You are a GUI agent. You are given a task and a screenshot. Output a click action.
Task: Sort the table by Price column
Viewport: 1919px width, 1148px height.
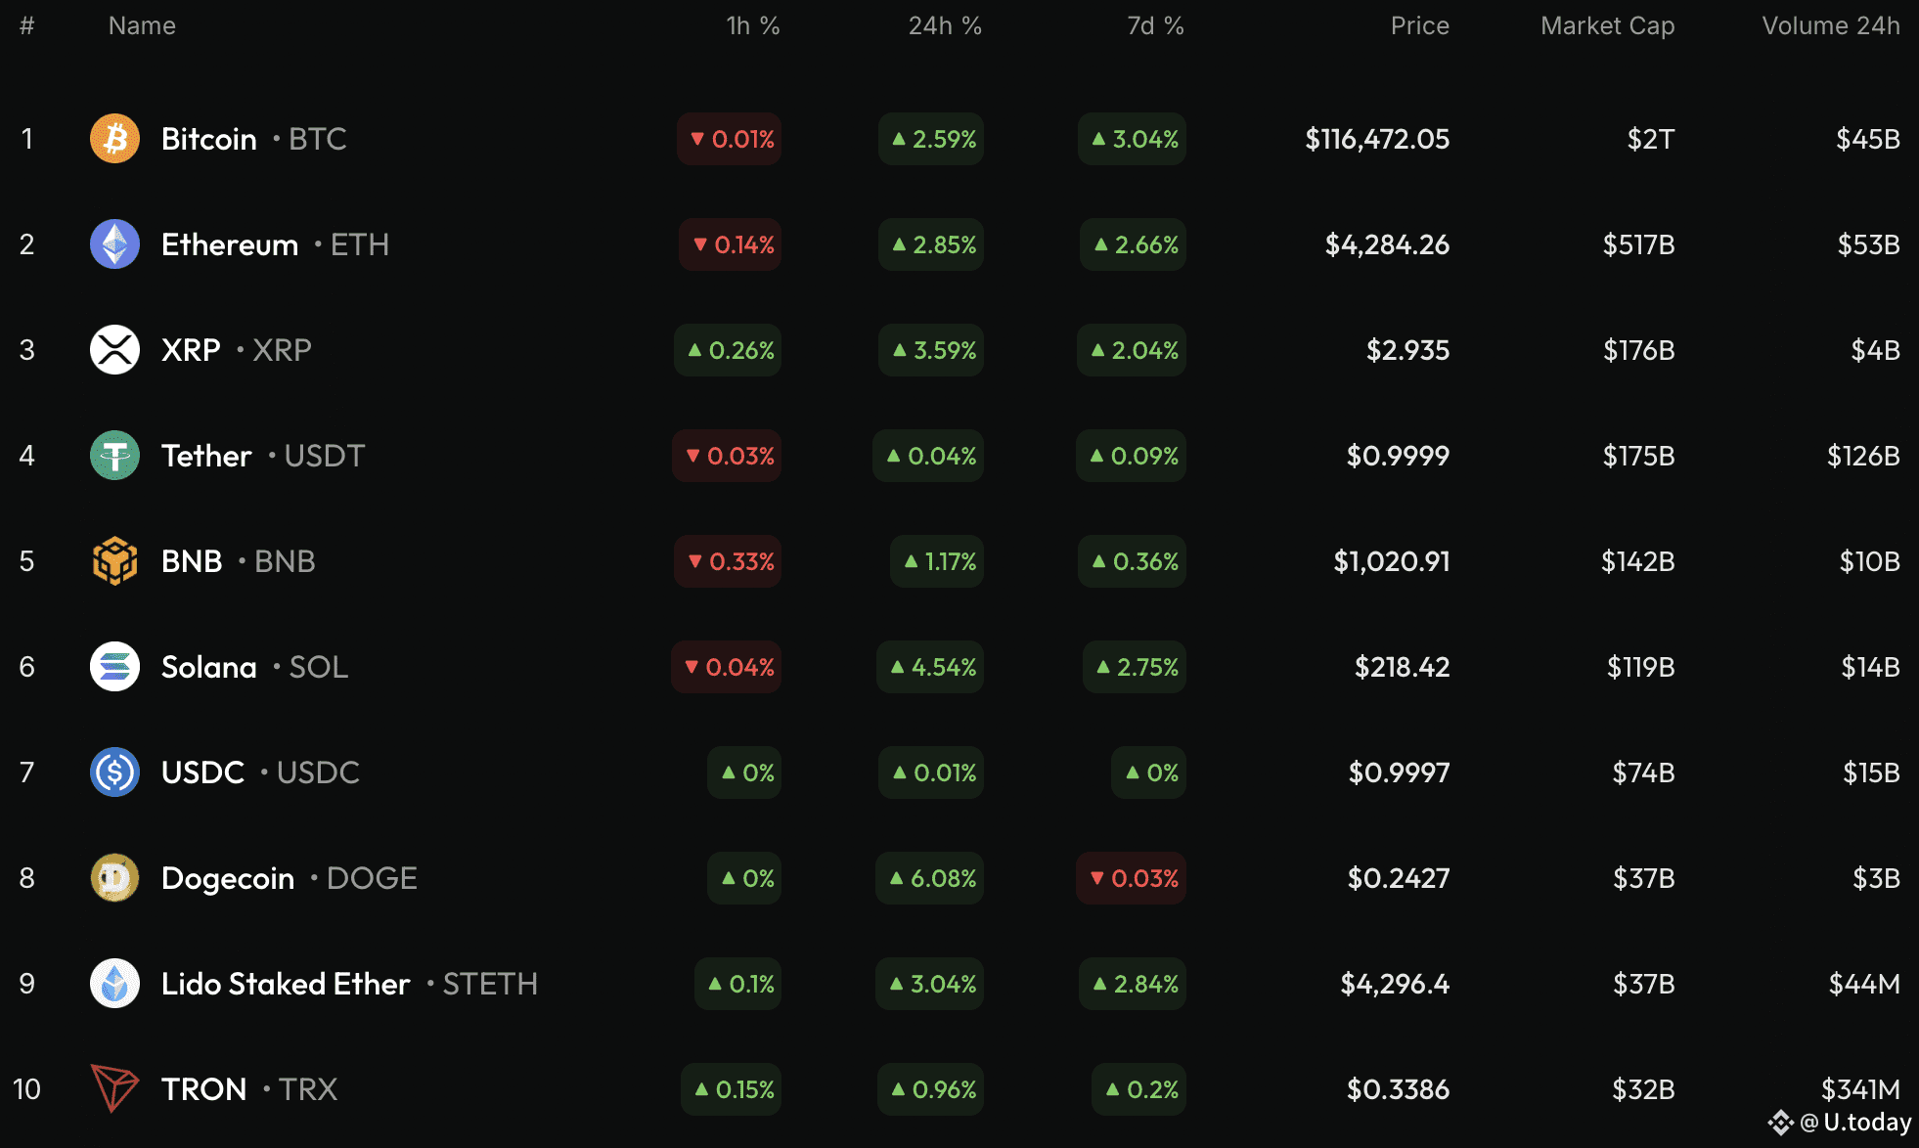pos(1419,25)
